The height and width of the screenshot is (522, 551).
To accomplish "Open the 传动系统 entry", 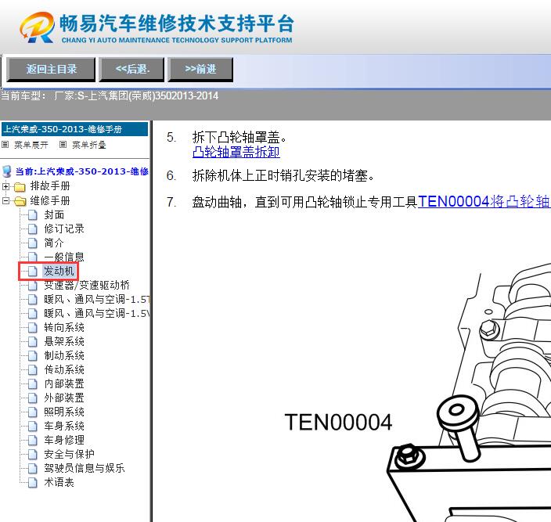I will coord(64,369).
